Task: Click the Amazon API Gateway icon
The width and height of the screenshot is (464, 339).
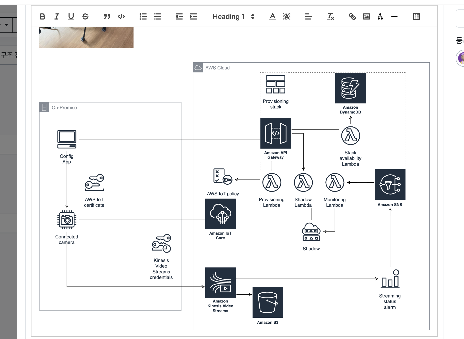Action: (x=276, y=133)
